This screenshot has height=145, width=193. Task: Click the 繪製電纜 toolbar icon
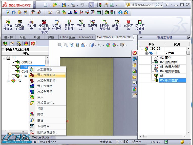tap(117, 25)
